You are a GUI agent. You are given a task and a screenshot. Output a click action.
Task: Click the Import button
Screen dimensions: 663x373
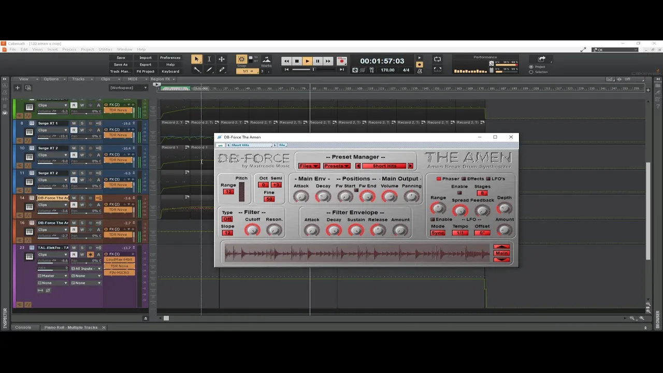146,58
